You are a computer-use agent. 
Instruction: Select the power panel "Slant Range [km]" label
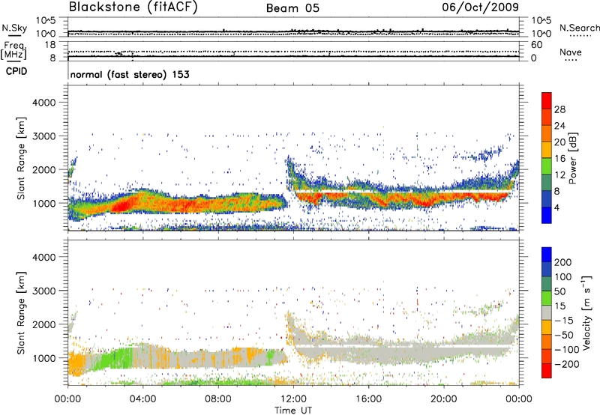[21, 158]
